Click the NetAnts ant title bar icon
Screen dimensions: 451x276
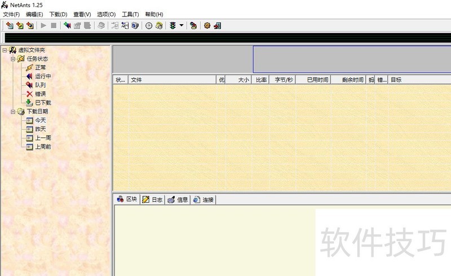click(x=5, y=5)
